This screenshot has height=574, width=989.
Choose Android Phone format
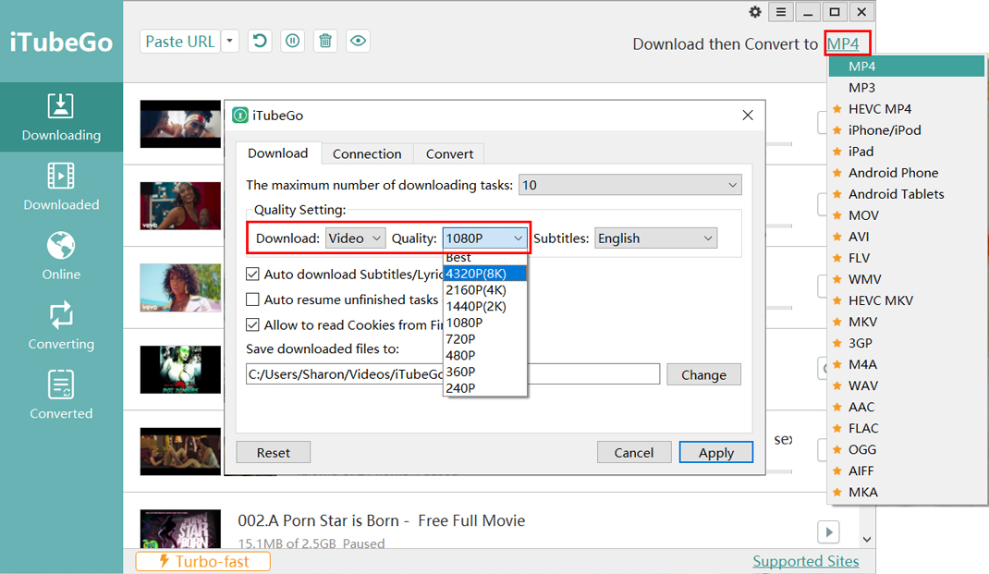[907, 173]
